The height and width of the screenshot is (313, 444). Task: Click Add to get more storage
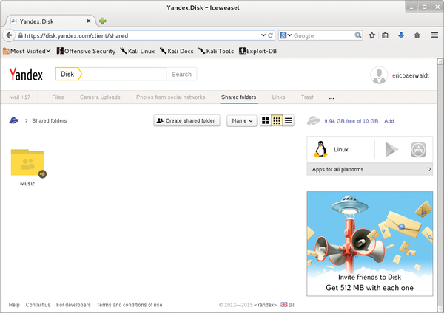388,121
